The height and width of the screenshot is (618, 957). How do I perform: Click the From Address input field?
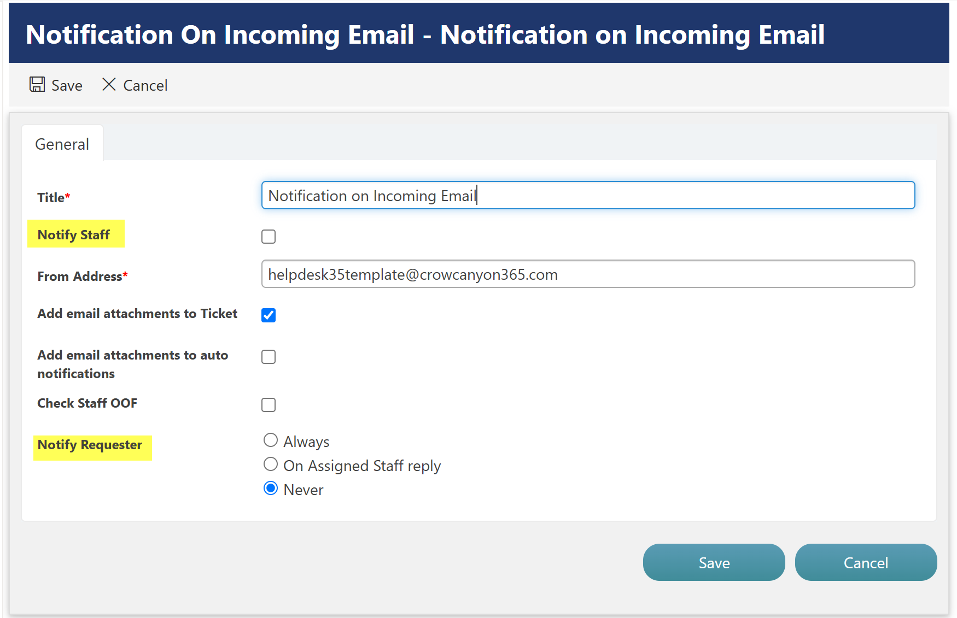[587, 274]
